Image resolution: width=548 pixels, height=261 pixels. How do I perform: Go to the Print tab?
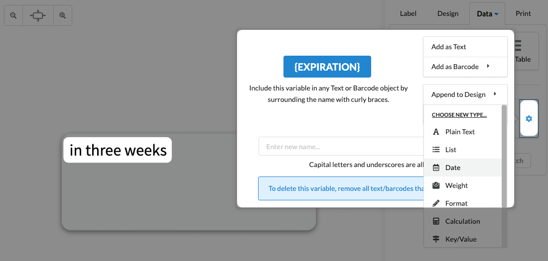tap(523, 13)
